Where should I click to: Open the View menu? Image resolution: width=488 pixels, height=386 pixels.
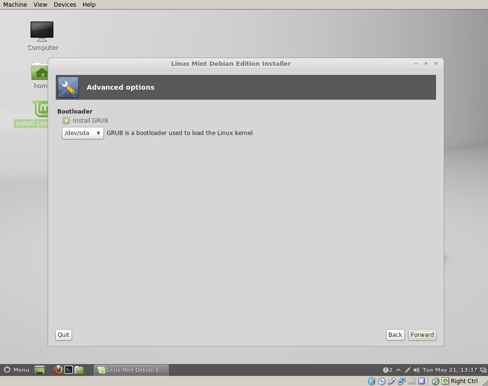click(x=40, y=4)
